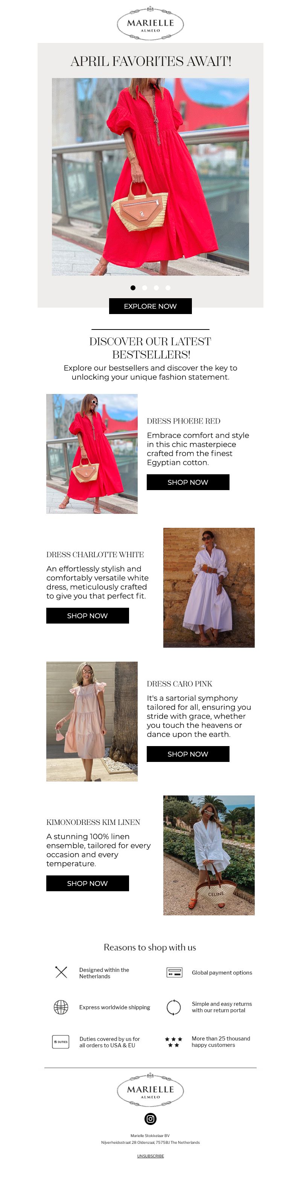
Task: Click the Dress Charlotte White title
Action: tap(95, 555)
